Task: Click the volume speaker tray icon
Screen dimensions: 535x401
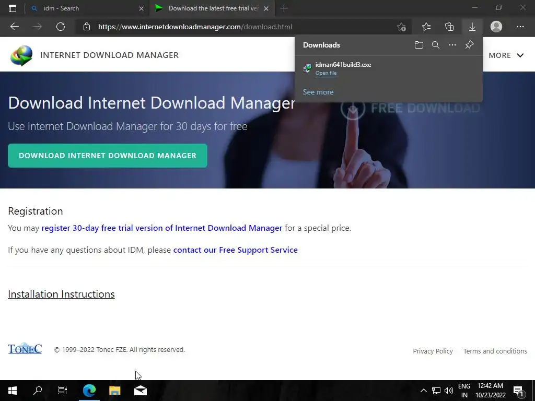Action: pyautogui.click(x=448, y=391)
